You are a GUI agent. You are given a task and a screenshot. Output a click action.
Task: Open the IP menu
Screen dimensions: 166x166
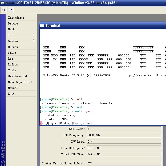coord(21,35)
